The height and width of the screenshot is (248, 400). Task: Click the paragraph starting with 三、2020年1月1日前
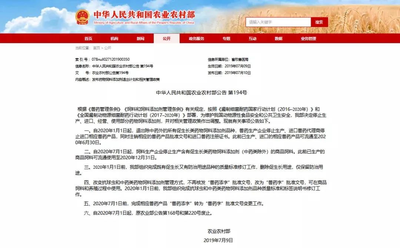(x=199, y=170)
